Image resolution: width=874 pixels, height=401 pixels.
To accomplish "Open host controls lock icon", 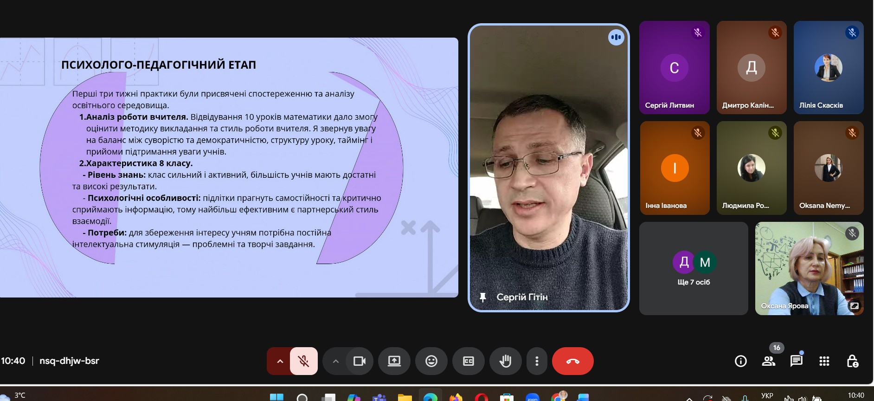I will pos(852,361).
